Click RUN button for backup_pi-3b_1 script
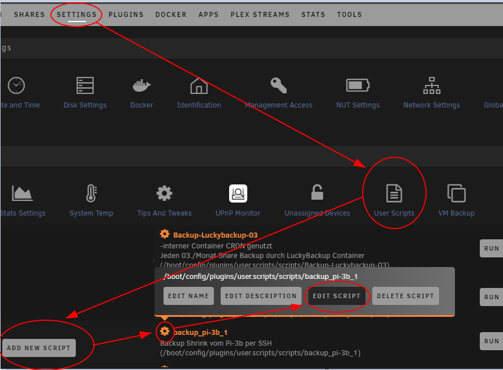 pyautogui.click(x=492, y=341)
